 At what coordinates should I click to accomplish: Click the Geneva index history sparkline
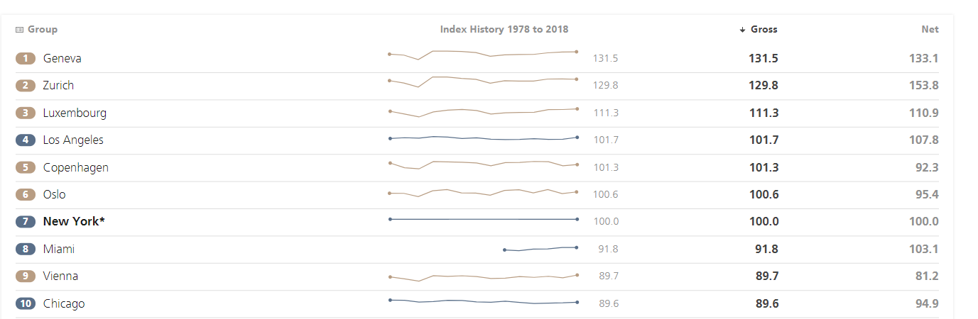click(483, 55)
